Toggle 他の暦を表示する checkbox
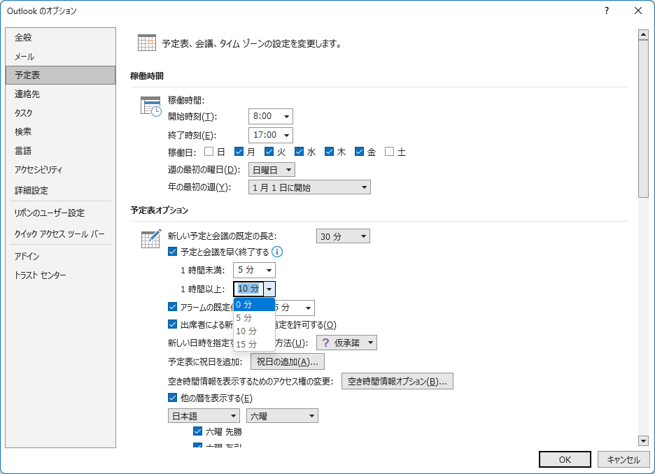 pos(173,398)
